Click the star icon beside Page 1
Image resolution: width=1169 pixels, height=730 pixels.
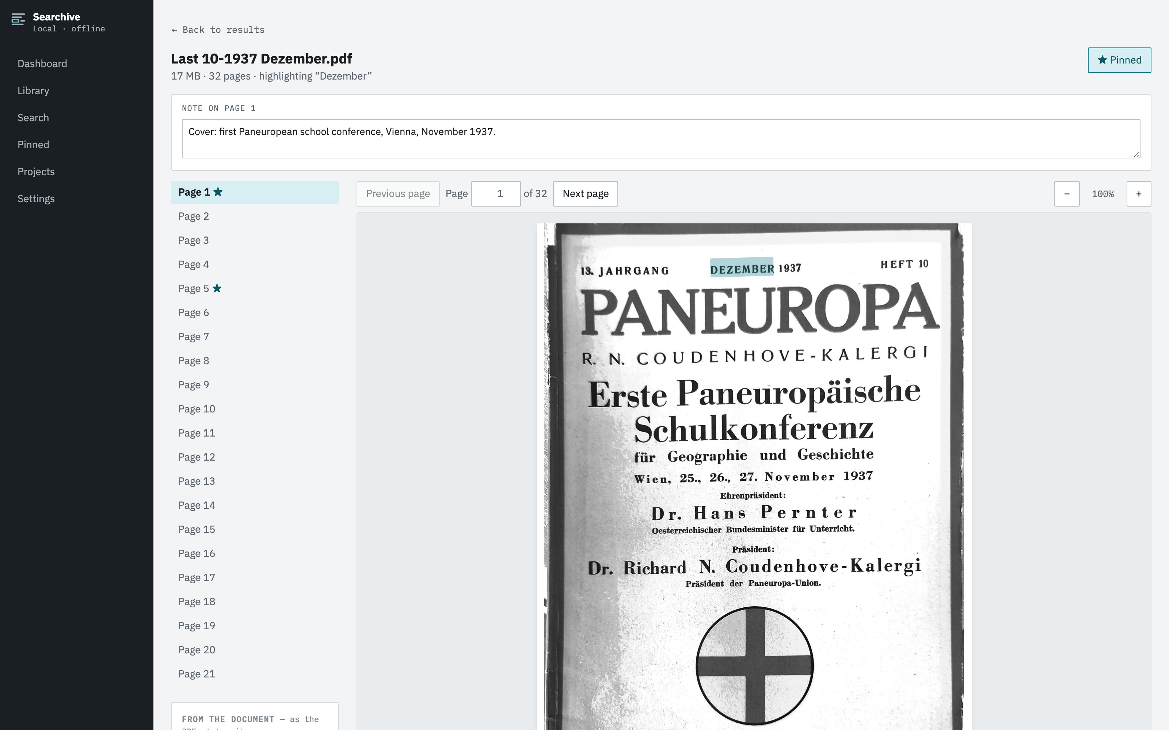point(218,192)
